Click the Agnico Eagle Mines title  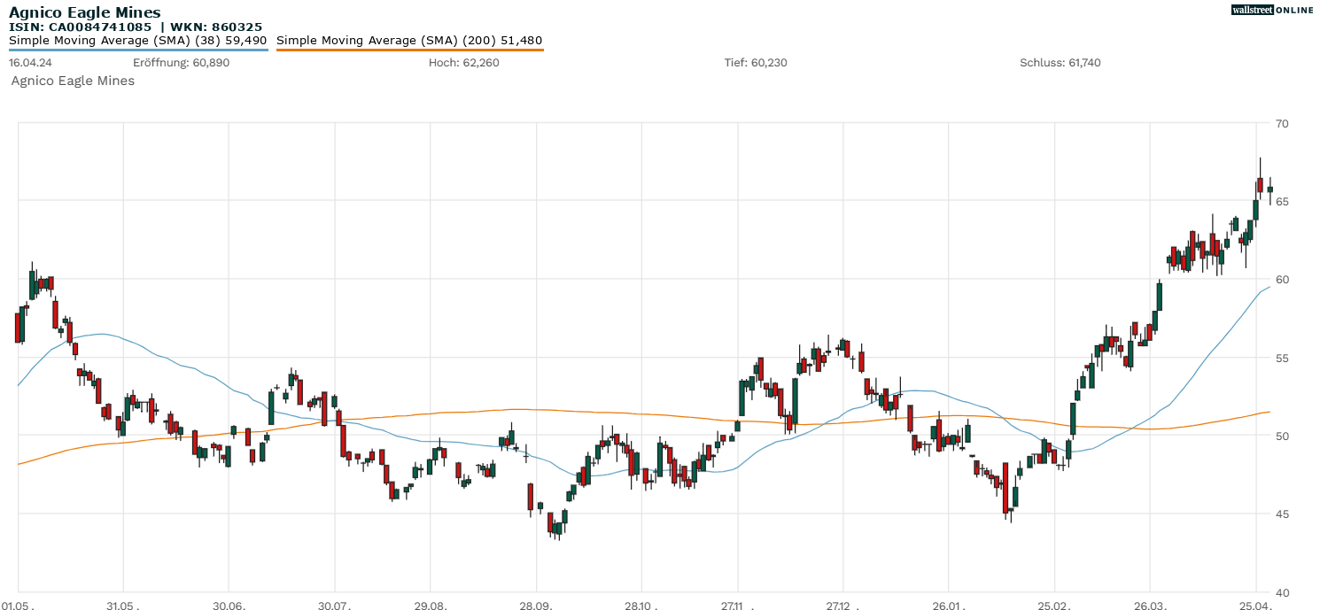[x=85, y=12]
